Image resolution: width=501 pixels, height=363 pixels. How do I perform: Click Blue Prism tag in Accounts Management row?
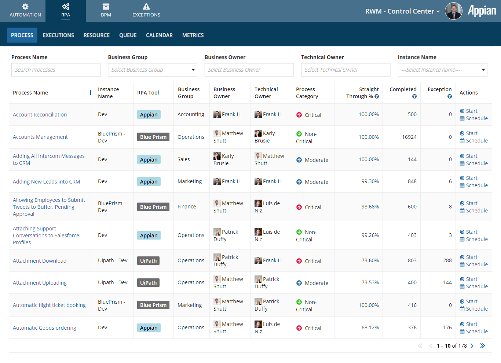(153, 137)
